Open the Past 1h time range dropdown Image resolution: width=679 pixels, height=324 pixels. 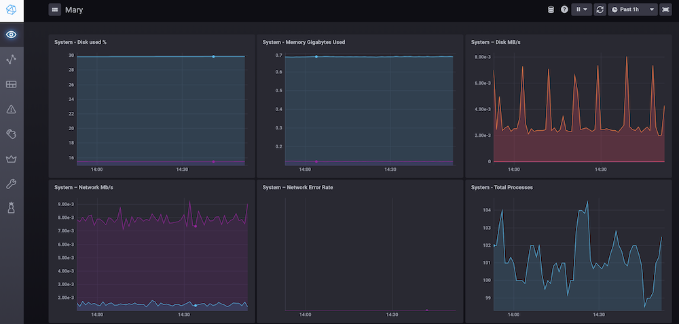(633, 9)
